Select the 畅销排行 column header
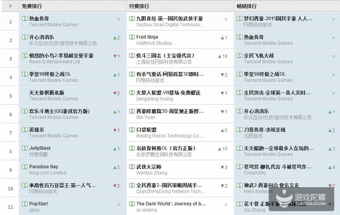The height and width of the screenshot is (215, 340). 247,6
